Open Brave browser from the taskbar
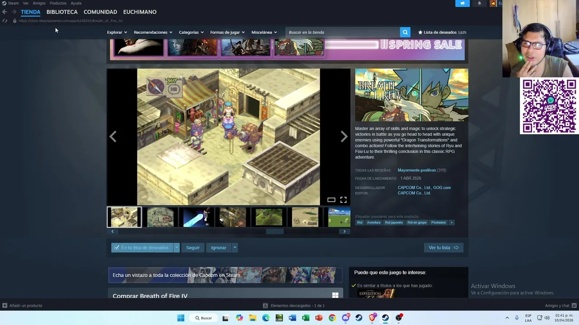The image size is (579, 325). (372, 318)
